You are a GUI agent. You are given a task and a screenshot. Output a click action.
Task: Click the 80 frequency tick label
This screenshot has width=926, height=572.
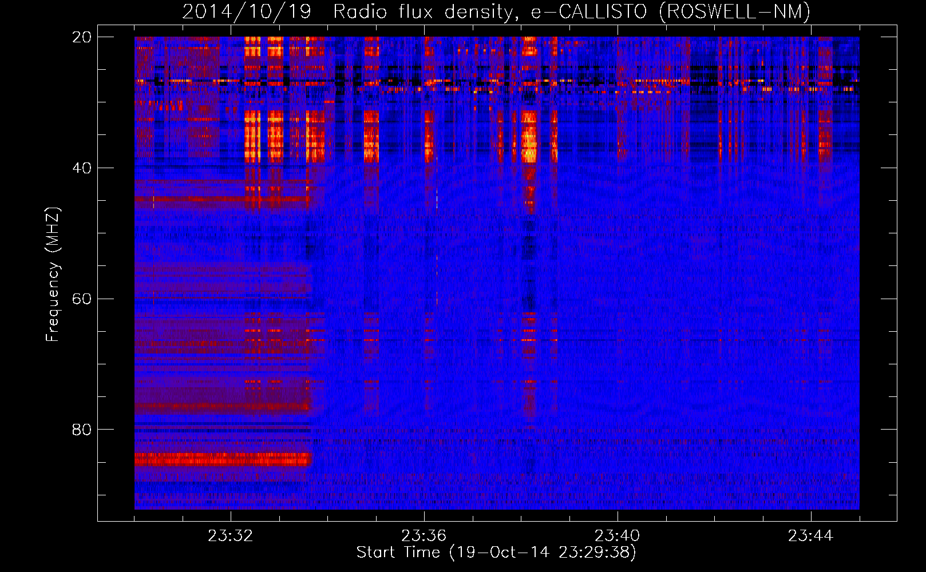coord(81,430)
